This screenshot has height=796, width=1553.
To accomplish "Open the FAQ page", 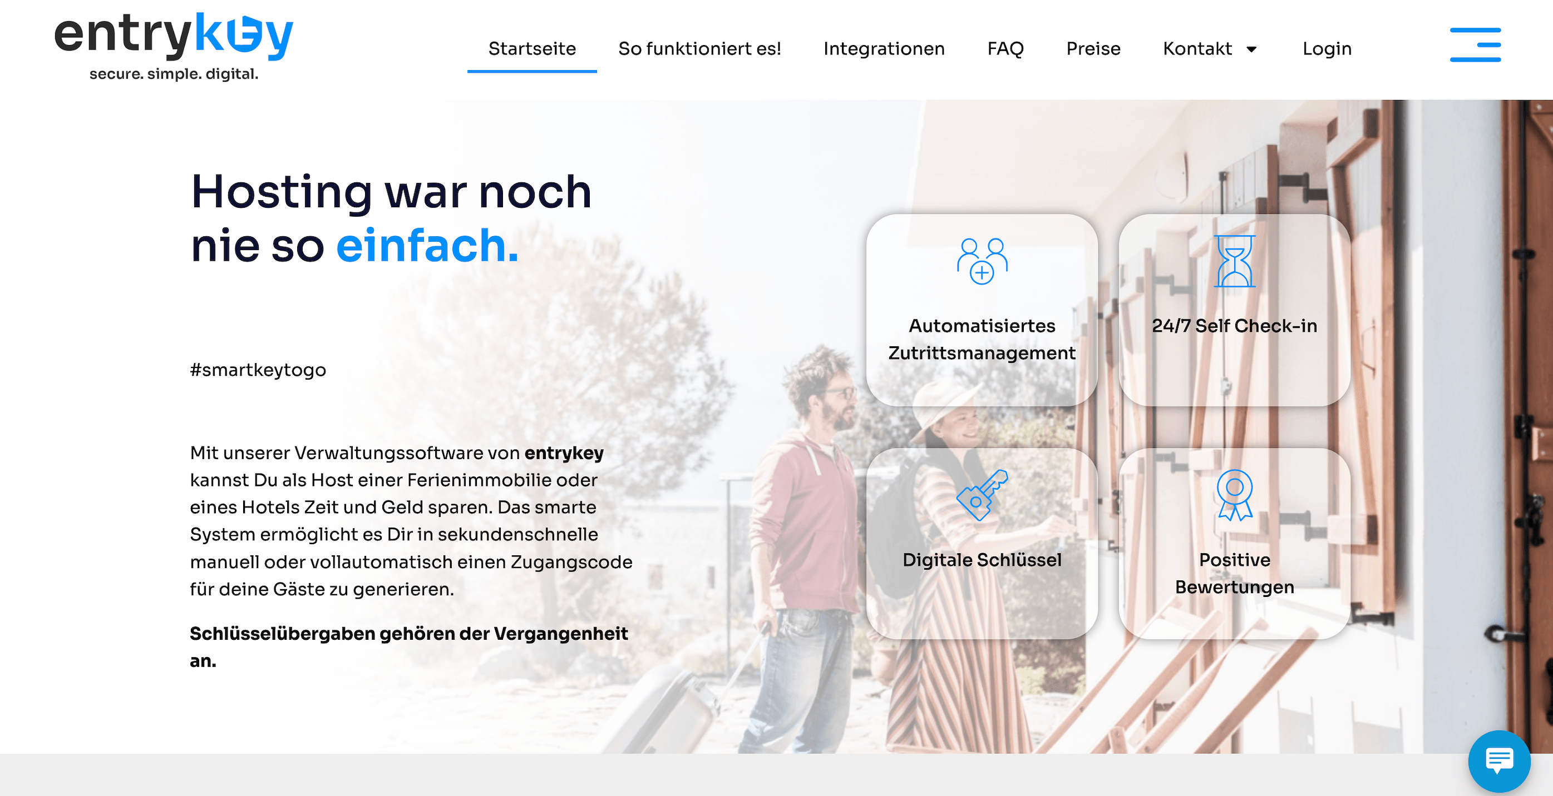I will [1005, 48].
